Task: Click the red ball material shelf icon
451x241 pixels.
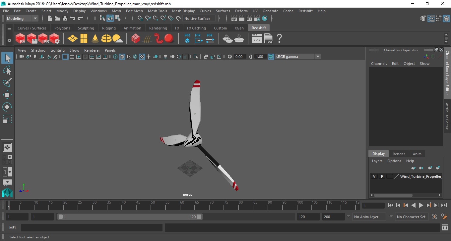Action: coord(169,38)
